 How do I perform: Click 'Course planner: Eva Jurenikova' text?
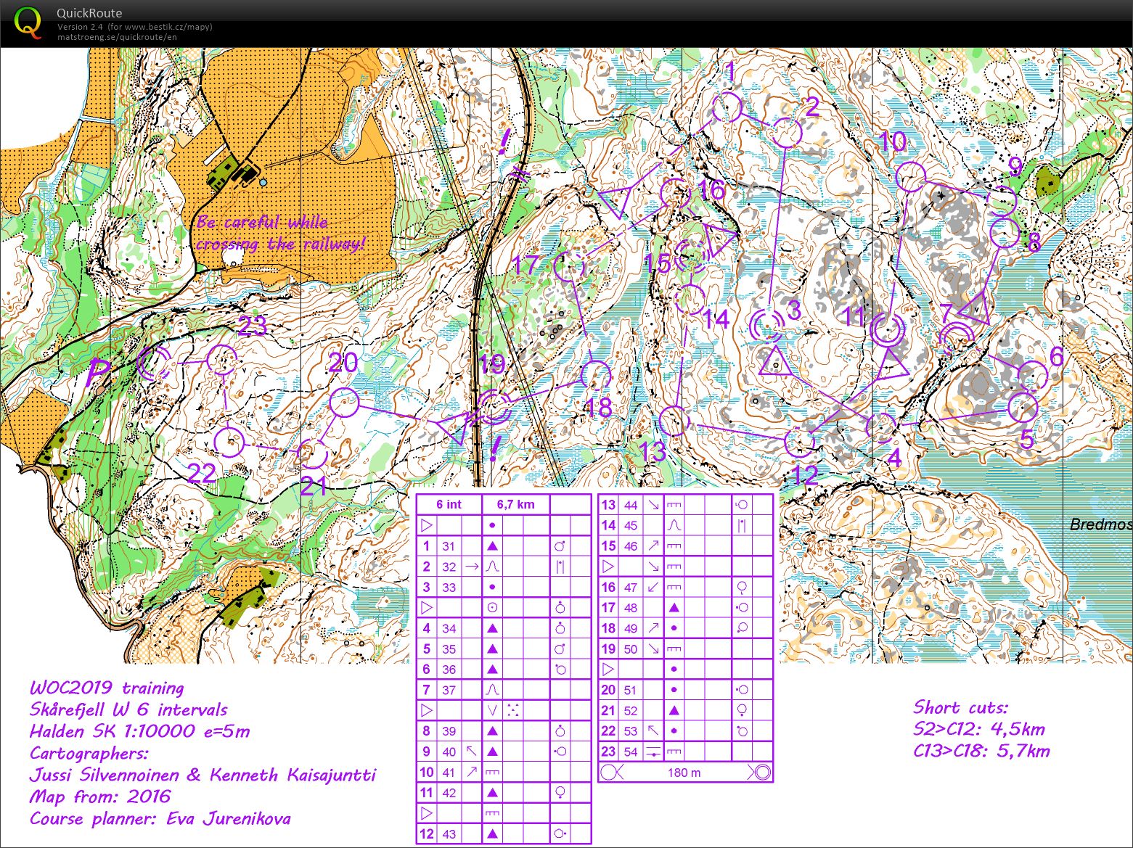160,819
